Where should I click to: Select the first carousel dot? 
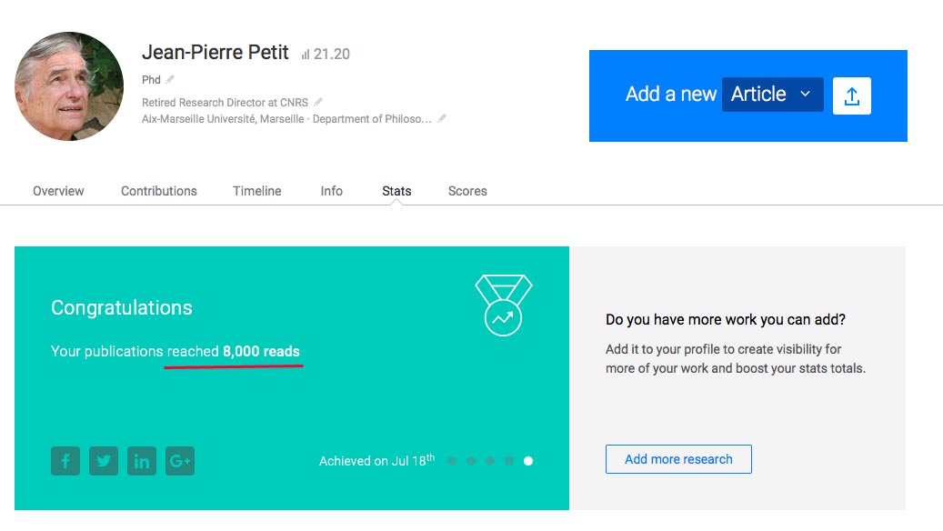click(452, 461)
